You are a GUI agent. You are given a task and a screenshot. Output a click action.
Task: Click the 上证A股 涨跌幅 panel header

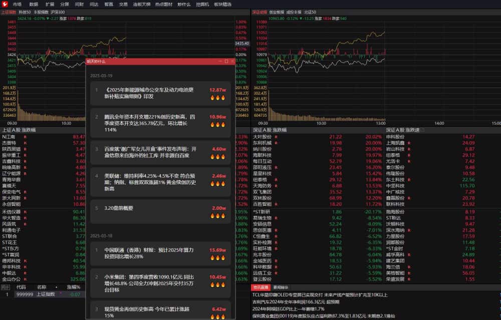coord(19,130)
